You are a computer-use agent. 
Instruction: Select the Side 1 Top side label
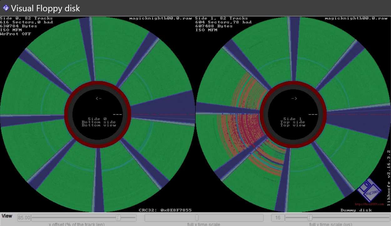point(292,122)
